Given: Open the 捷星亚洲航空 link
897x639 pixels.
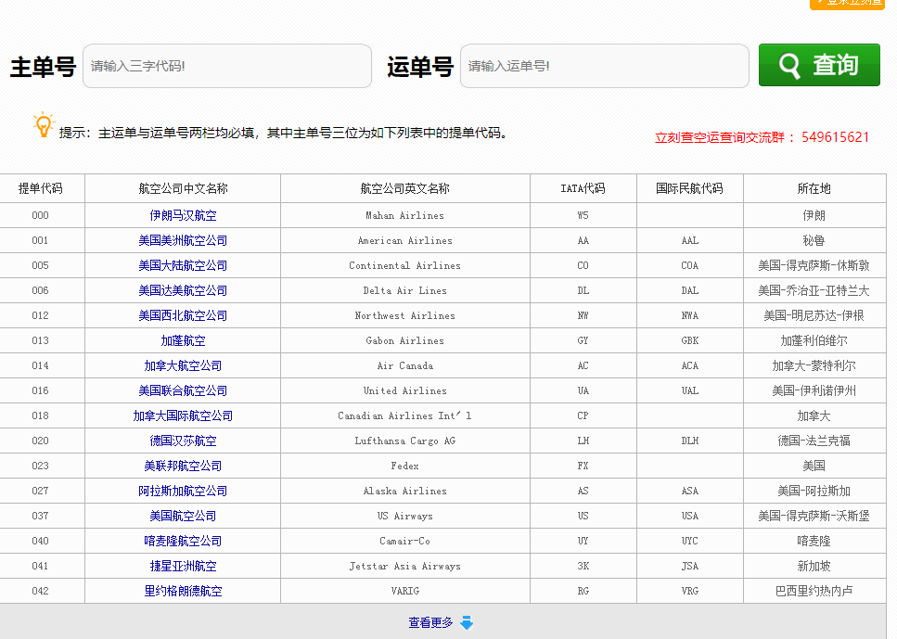Looking at the screenshot, I should tap(183, 567).
